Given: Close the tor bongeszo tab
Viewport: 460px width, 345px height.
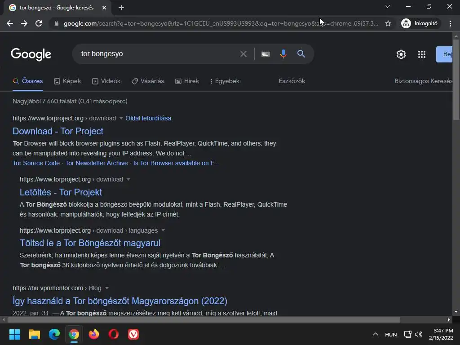Looking at the screenshot, I should [x=104, y=8].
